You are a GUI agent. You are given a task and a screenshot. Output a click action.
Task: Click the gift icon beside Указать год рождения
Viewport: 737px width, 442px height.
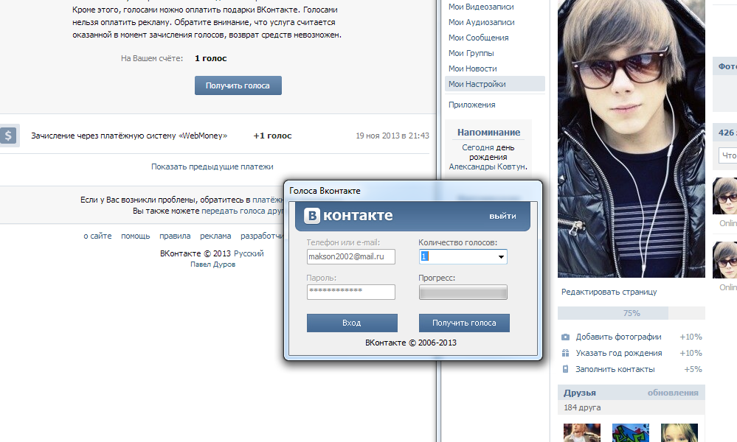pyautogui.click(x=565, y=353)
